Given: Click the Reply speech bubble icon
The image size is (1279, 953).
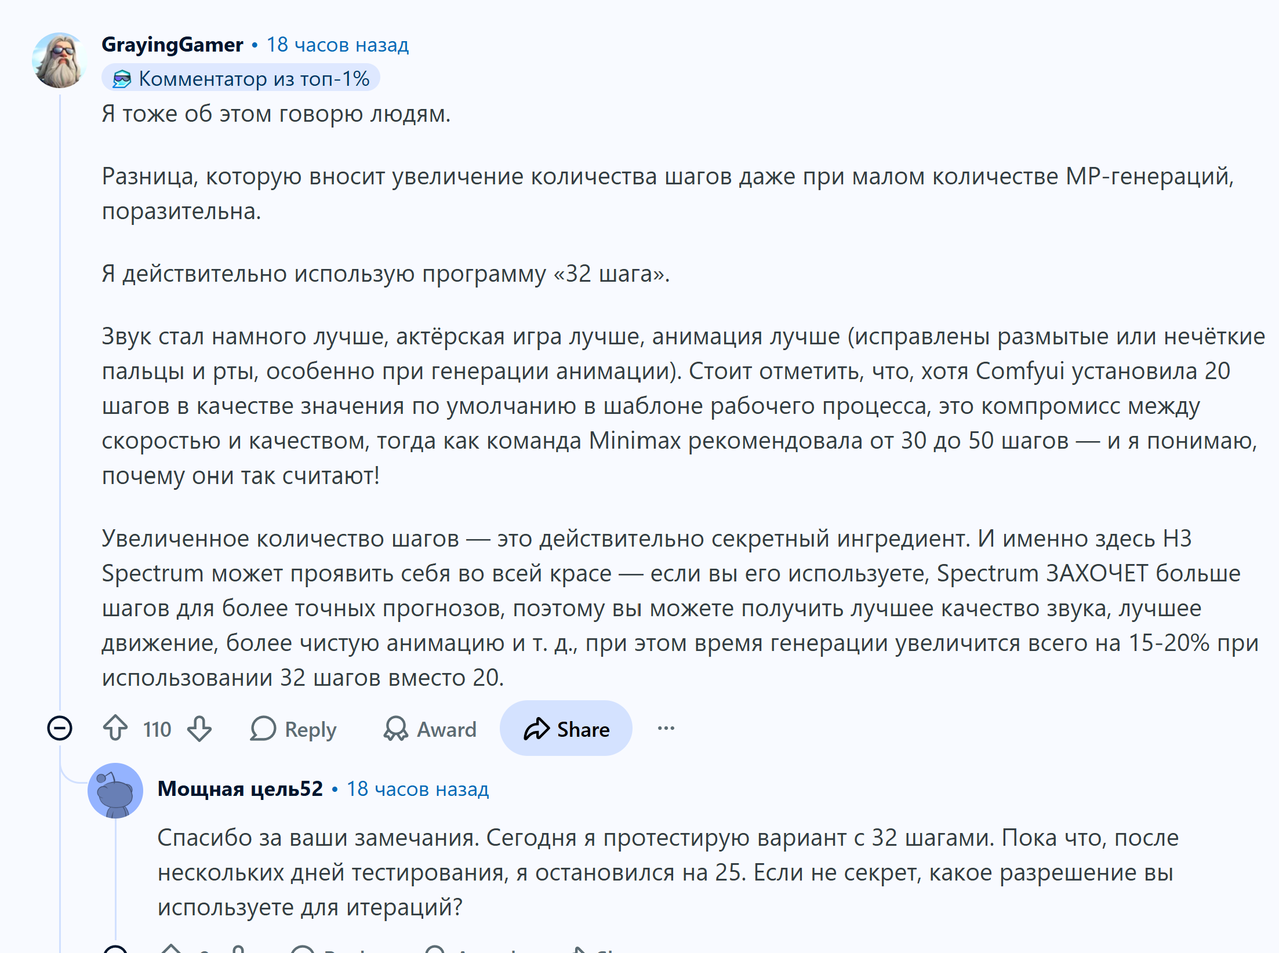Looking at the screenshot, I should 263,729.
